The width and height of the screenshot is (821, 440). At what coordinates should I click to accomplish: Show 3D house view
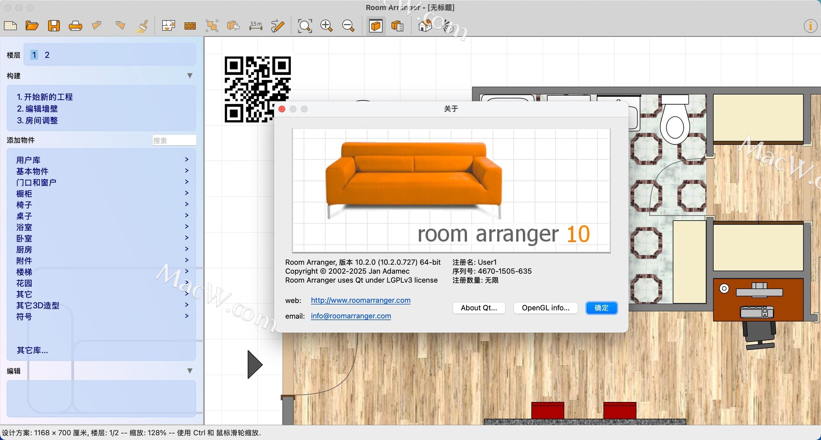pos(425,26)
